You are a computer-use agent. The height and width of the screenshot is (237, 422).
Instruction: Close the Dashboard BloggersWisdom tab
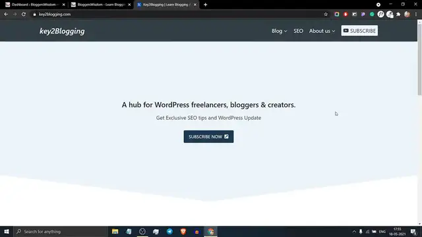click(64, 5)
